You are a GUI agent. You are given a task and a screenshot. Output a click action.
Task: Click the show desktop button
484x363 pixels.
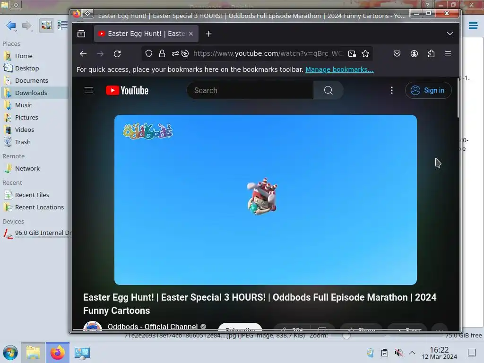(x=472, y=353)
